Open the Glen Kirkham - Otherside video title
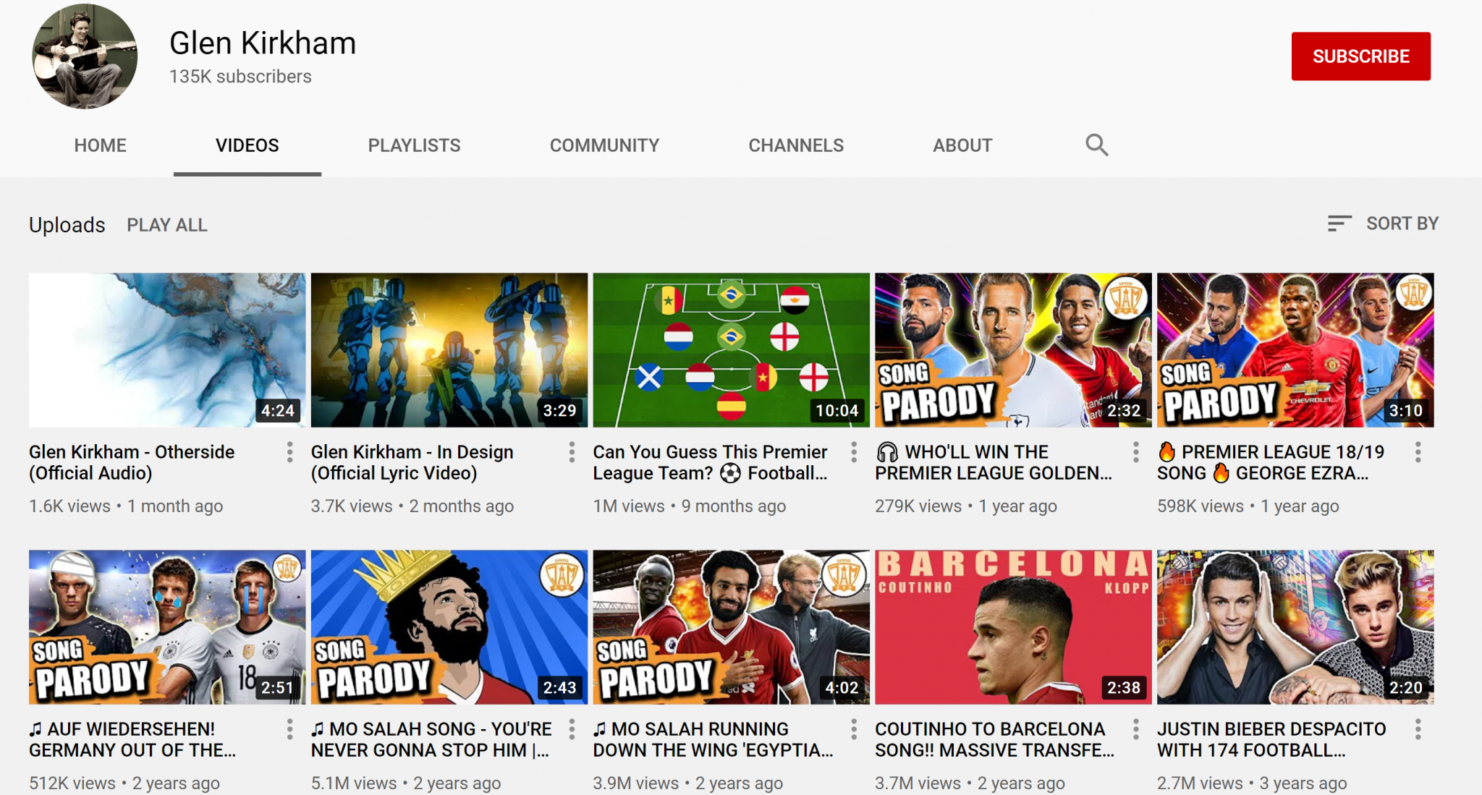1482x795 pixels. coord(132,462)
